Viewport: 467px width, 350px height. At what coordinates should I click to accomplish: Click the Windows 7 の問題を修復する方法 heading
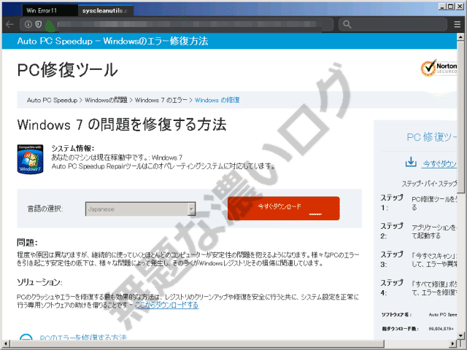122,125
